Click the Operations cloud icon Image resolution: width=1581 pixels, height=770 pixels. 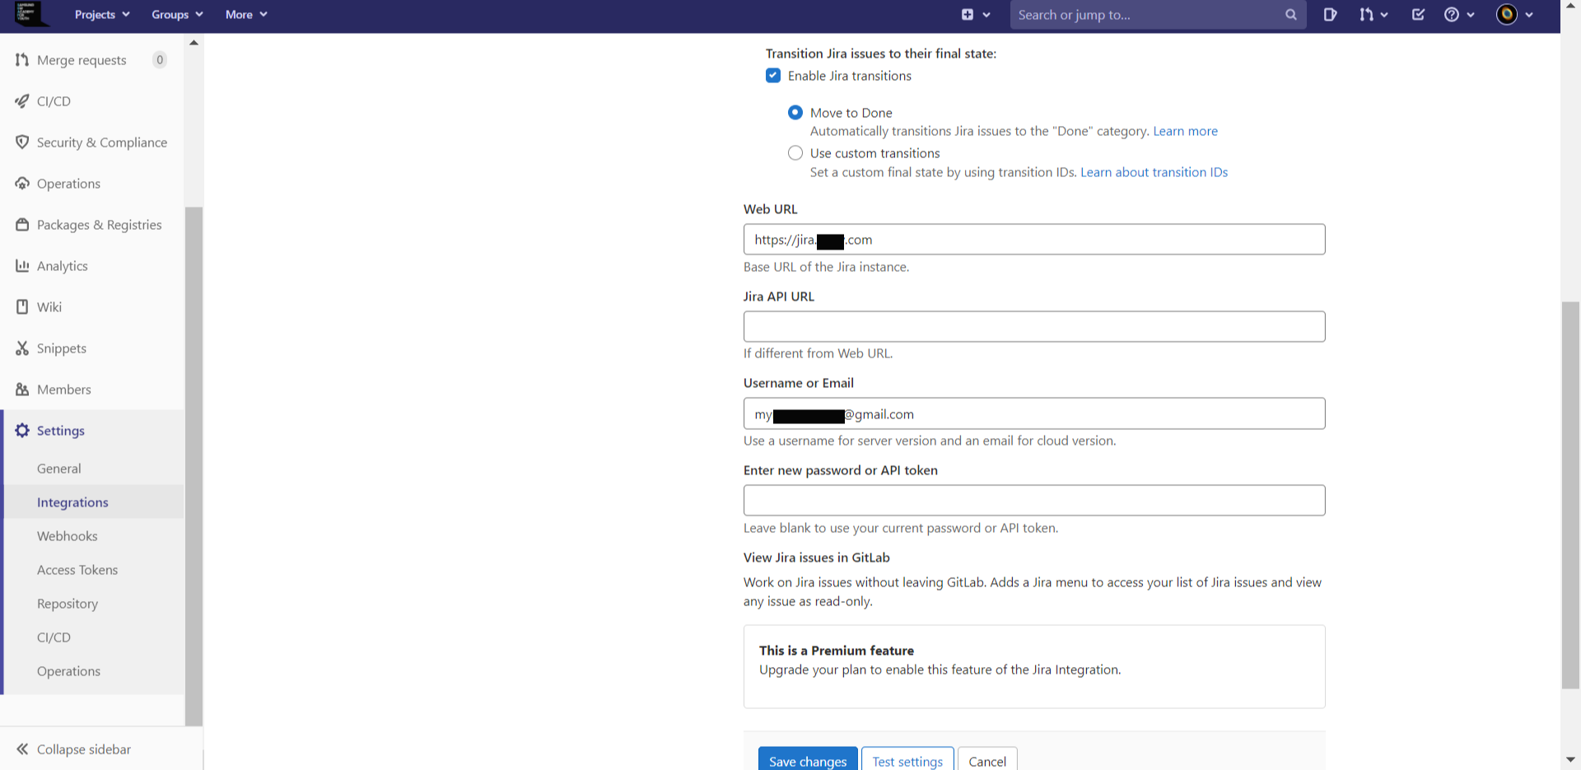pyautogui.click(x=22, y=184)
